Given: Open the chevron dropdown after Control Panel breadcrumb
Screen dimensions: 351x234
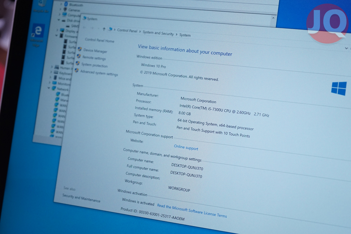Looking at the screenshot, I should point(140,31).
